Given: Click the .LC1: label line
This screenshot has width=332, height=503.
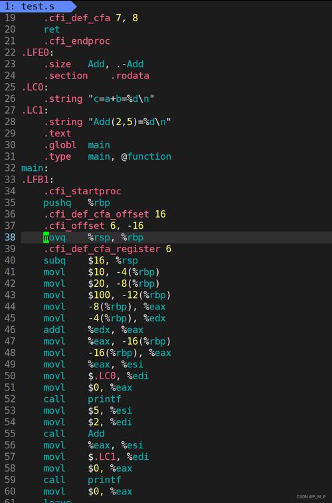Looking at the screenshot, I should tap(35, 110).
